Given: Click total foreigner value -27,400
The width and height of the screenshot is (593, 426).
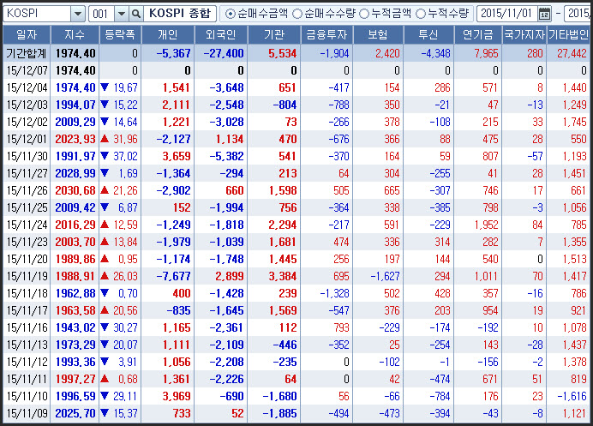Looking at the screenshot, I should 224,53.
